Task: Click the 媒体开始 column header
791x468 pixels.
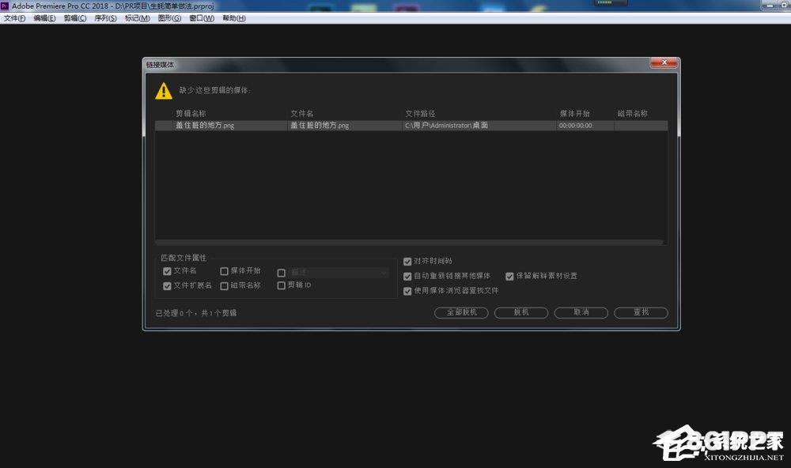Action: pos(574,114)
